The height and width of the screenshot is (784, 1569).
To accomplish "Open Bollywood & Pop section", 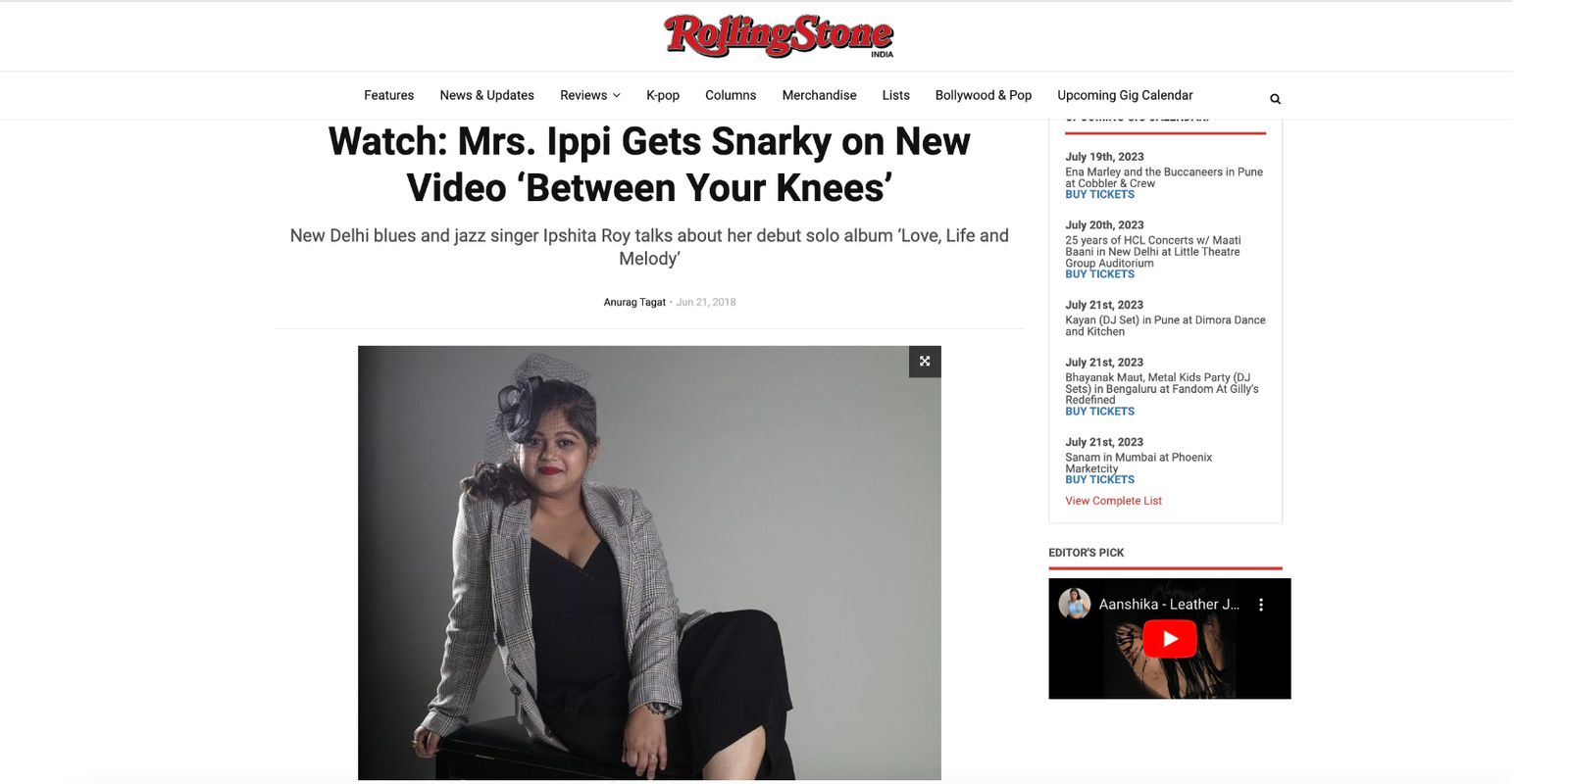I will click(x=984, y=95).
